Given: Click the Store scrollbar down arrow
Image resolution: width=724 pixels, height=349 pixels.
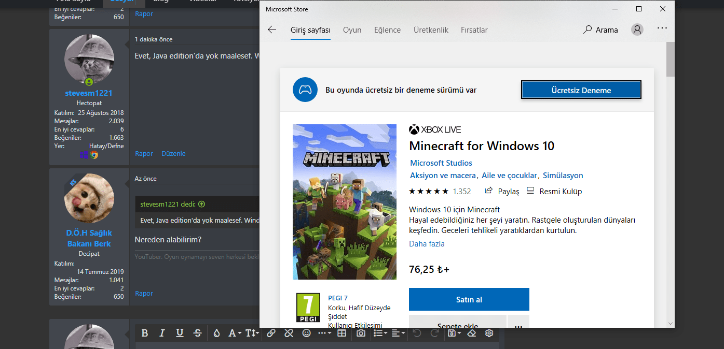Looking at the screenshot, I should [x=670, y=323].
